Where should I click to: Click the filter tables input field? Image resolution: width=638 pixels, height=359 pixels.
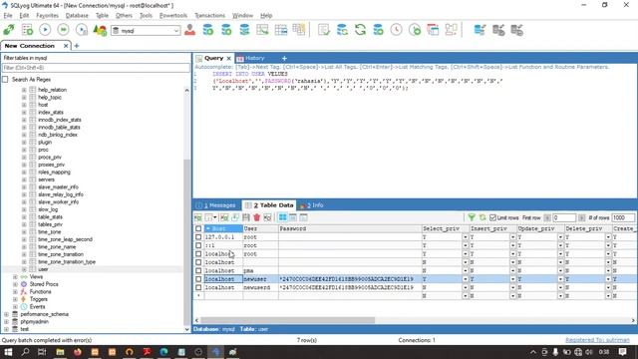[x=96, y=68]
